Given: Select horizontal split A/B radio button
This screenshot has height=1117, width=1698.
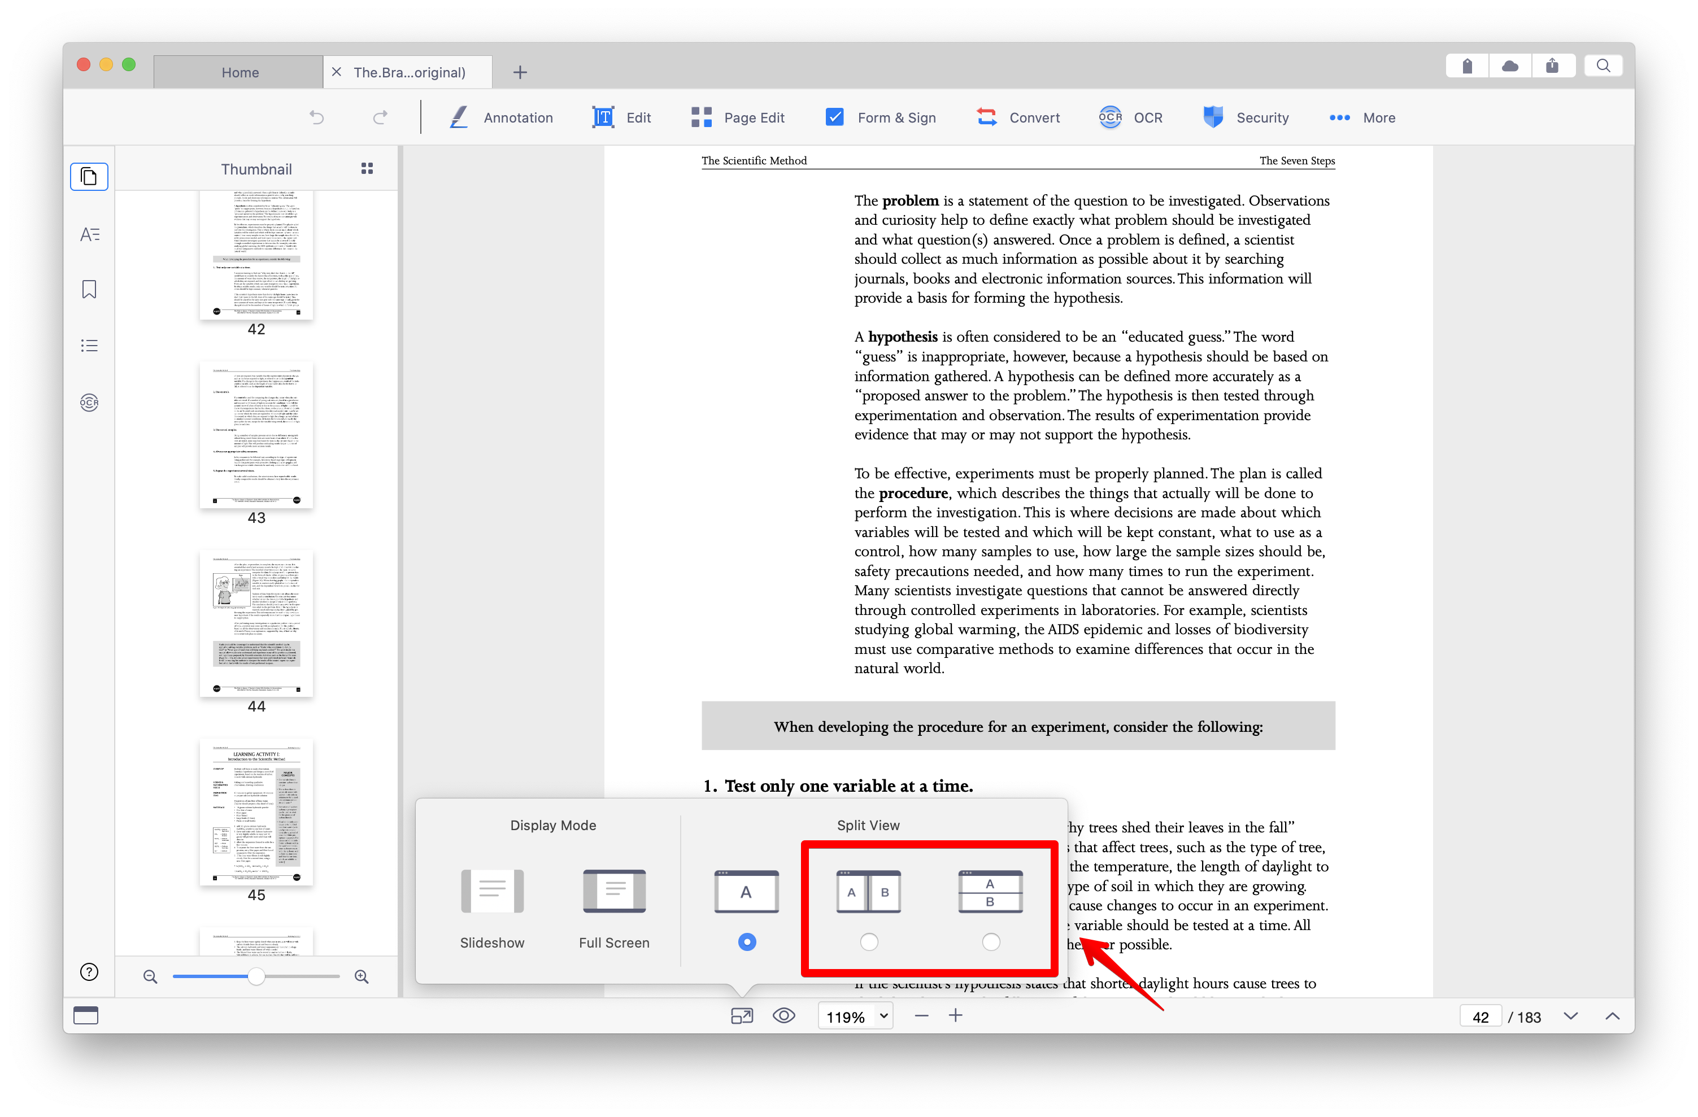Looking at the screenshot, I should coord(990,943).
